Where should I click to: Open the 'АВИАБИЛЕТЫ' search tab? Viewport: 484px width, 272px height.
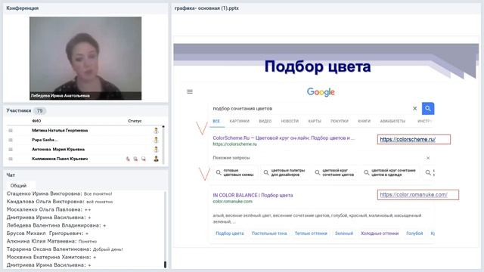pos(392,121)
